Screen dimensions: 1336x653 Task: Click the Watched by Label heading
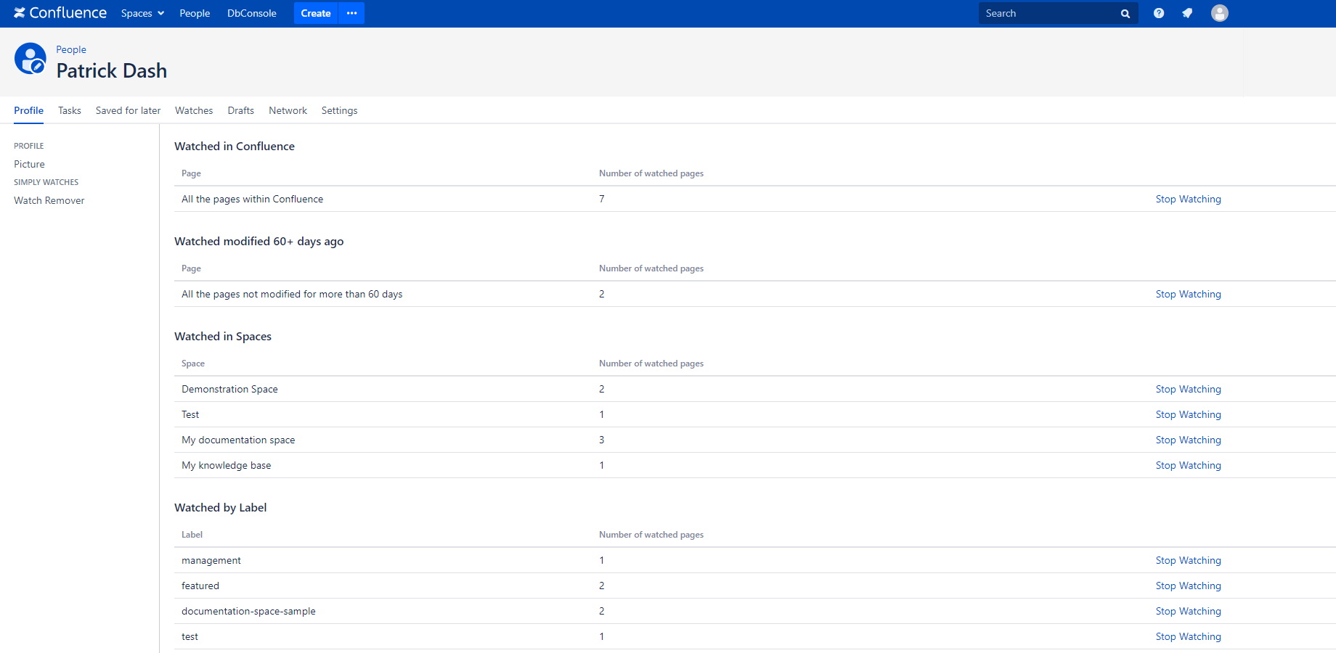221,507
